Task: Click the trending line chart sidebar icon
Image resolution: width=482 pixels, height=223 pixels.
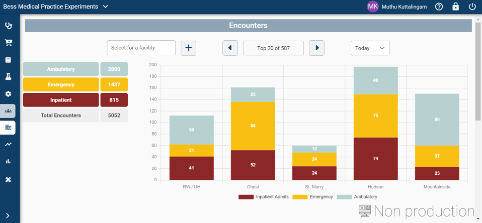Action: pyautogui.click(x=8, y=145)
